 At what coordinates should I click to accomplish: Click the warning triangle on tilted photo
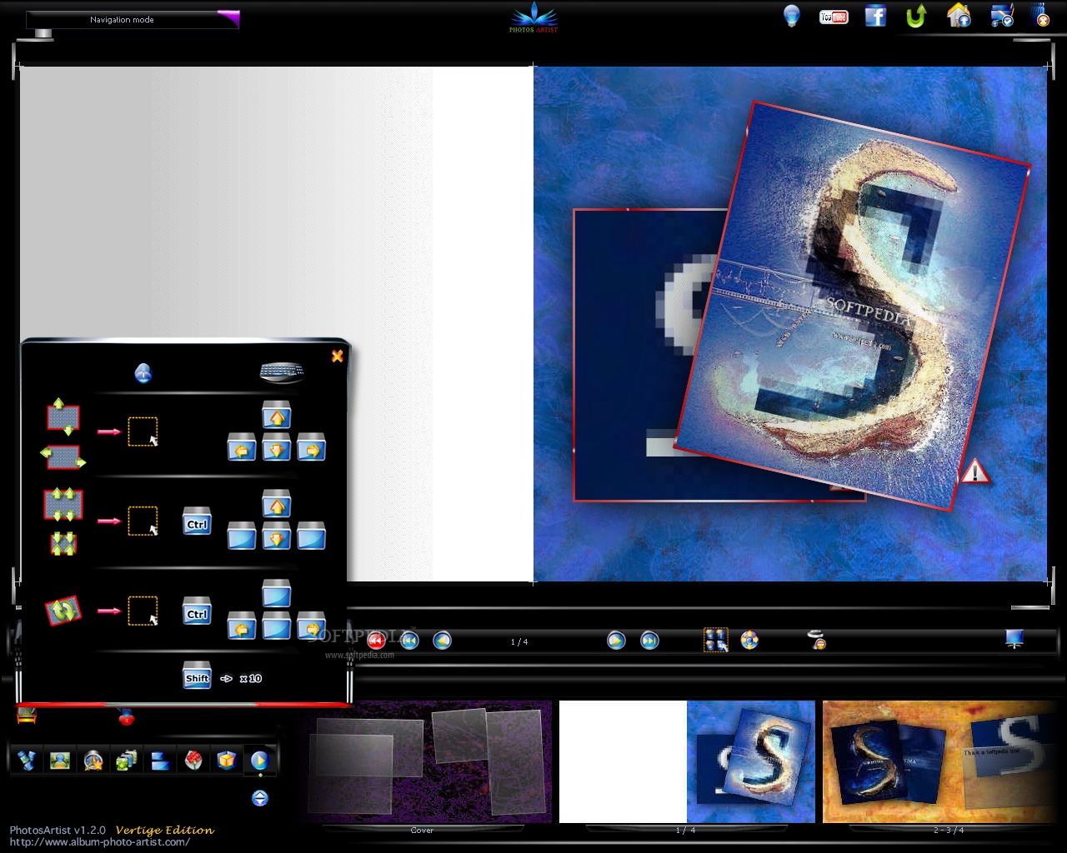pos(974,471)
